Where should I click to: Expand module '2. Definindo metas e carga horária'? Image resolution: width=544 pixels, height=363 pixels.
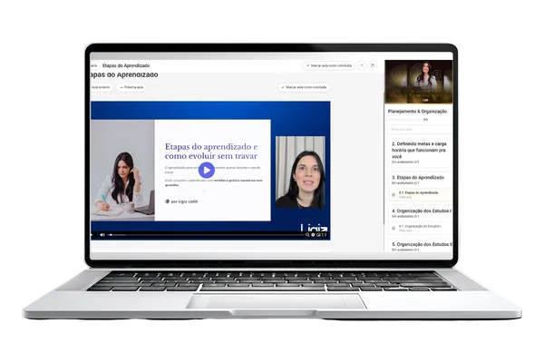[420, 152]
